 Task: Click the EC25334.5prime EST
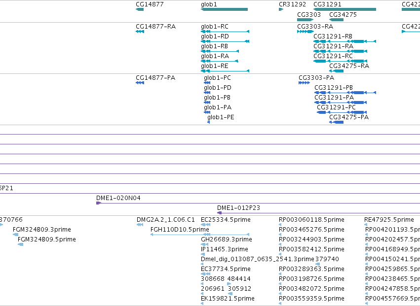click(205, 225)
